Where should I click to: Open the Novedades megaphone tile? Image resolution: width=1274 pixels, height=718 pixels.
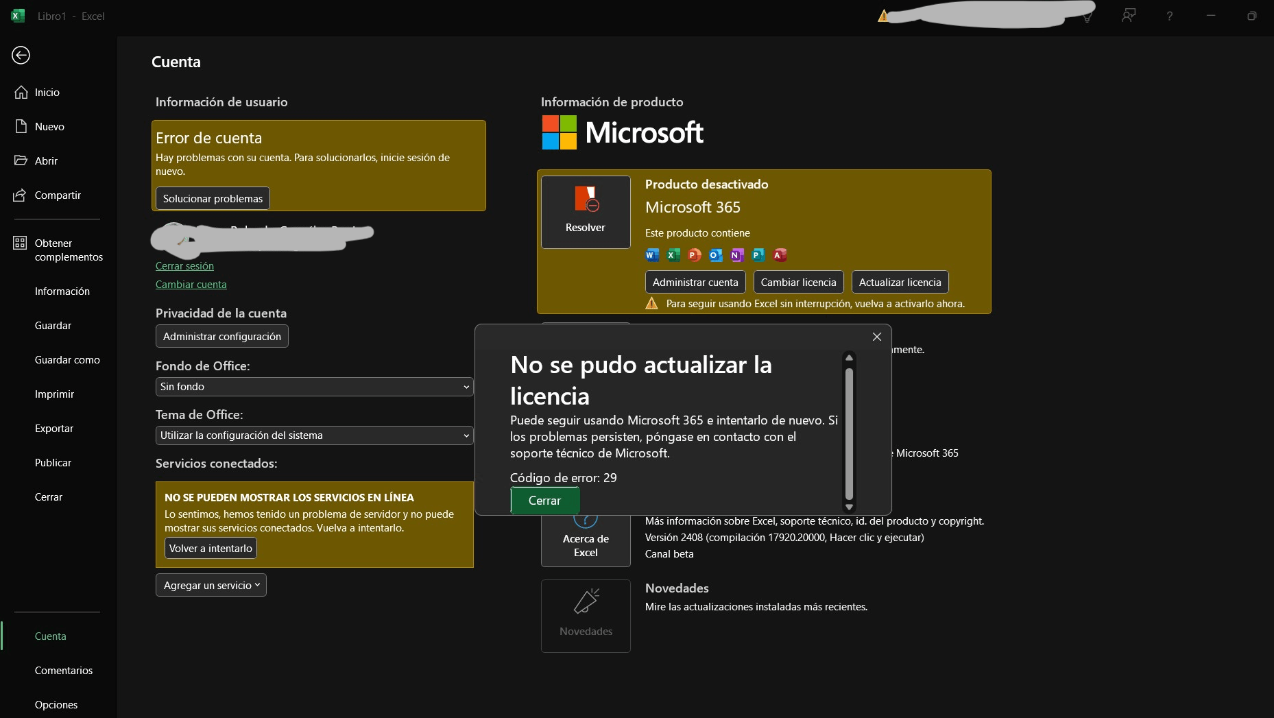[586, 616]
